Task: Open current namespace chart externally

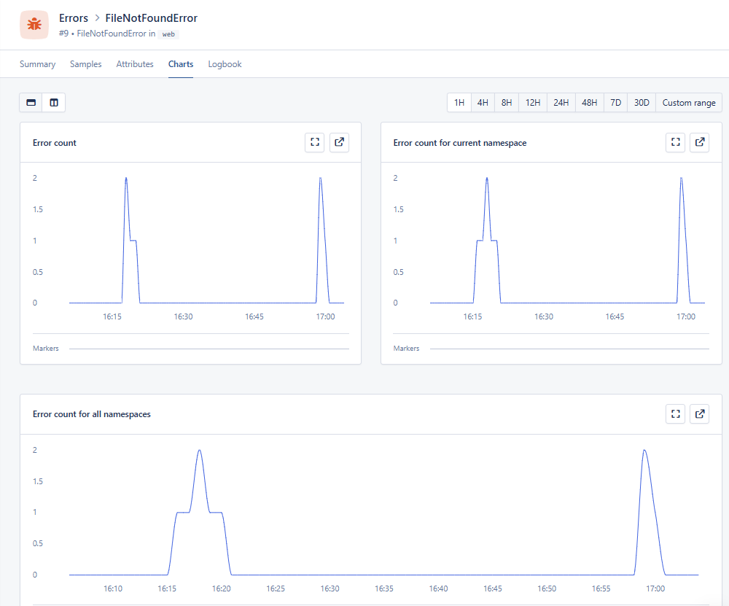Action: click(699, 142)
